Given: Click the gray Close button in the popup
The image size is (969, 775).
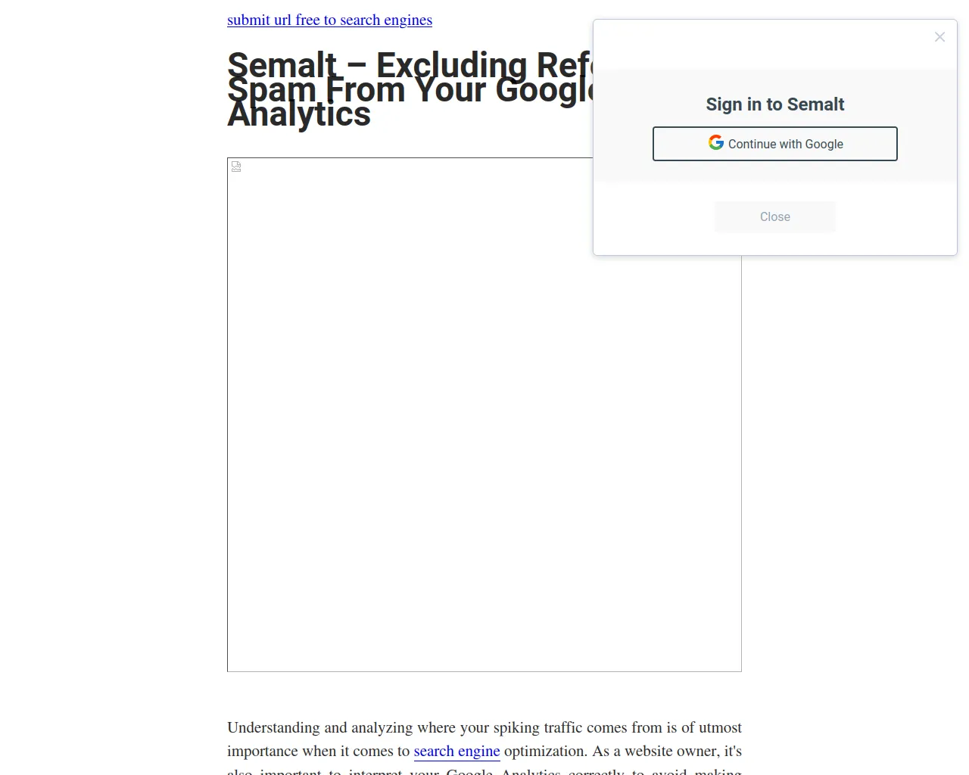Looking at the screenshot, I should 774,217.
